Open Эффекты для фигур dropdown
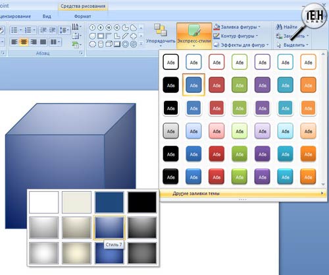This screenshot has height=275, width=329. coord(241,45)
